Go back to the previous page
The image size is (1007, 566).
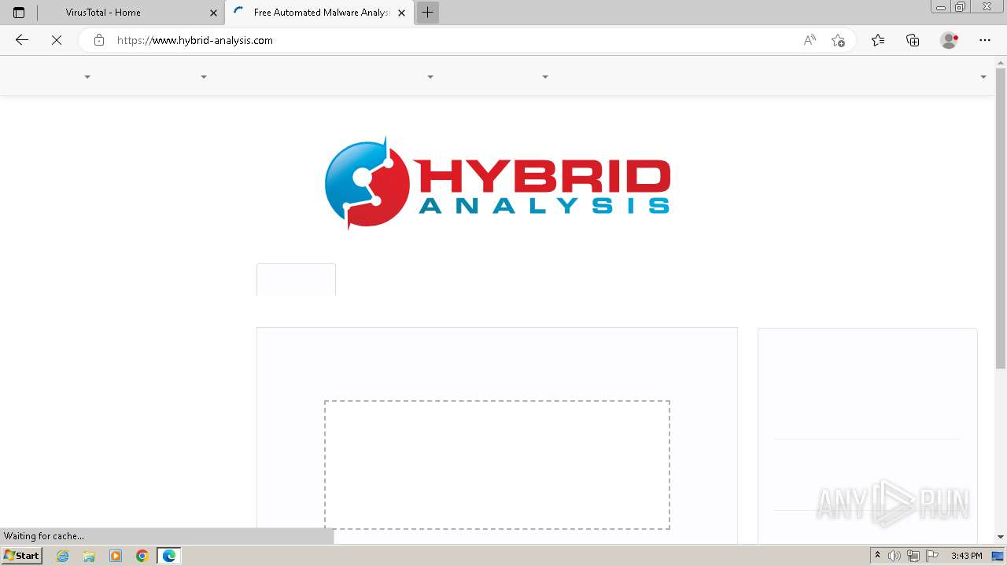tap(22, 40)
